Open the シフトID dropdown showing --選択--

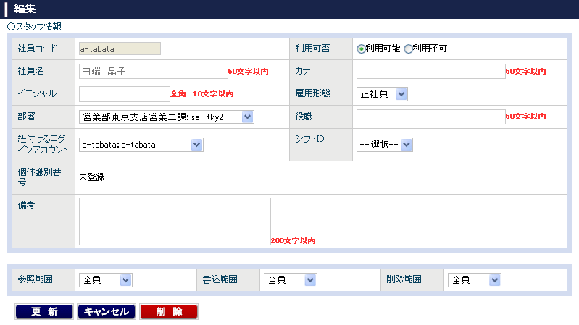[x=384, y=145]
